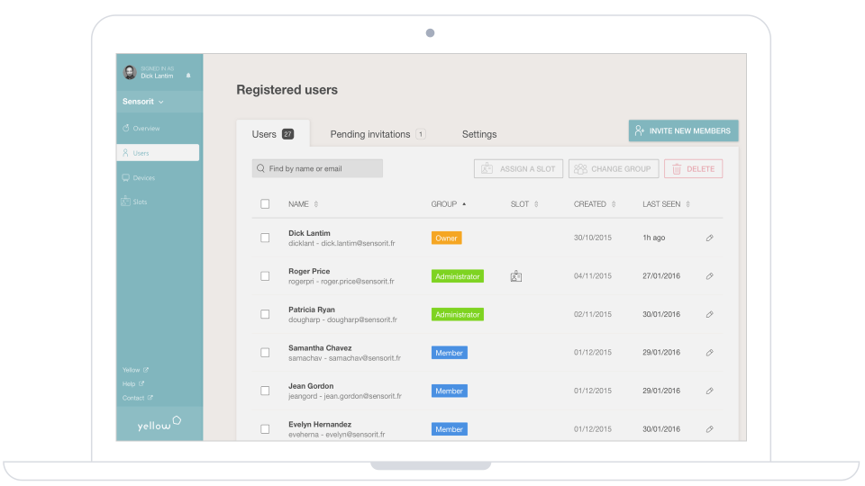Focus the Find by name or email field
The height and width of the screenshot is (486, 865).
click(317, 168)
